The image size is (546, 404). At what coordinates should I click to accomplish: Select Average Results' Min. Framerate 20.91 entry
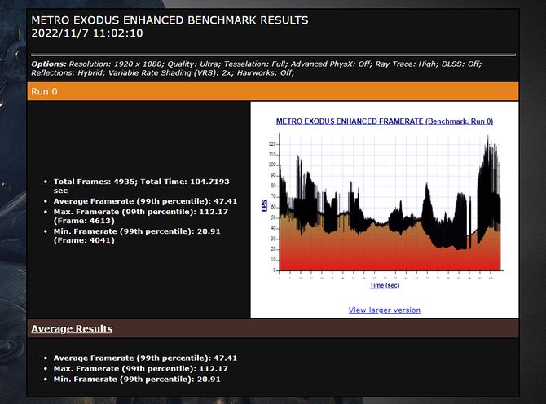click(137, 380)
